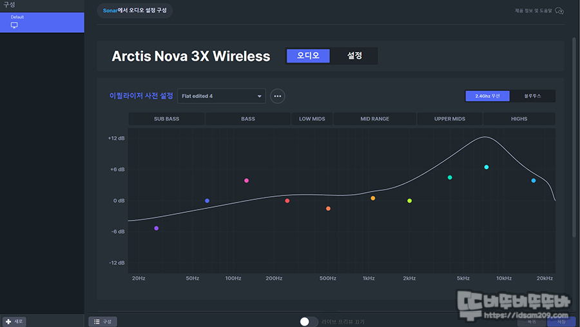The height and width of the screenshot is (327, 580).
Task: Select the blue EQ point near 50Hz
Action: 207,201
